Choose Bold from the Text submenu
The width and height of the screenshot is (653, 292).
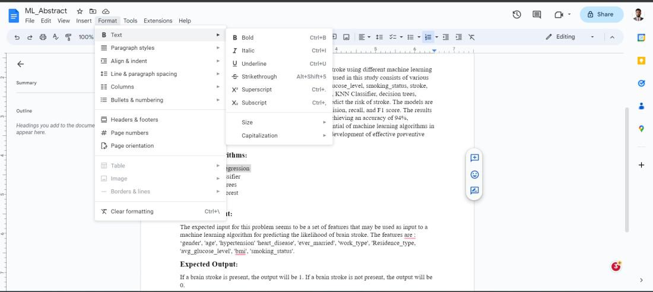click(x=279, y=38)
